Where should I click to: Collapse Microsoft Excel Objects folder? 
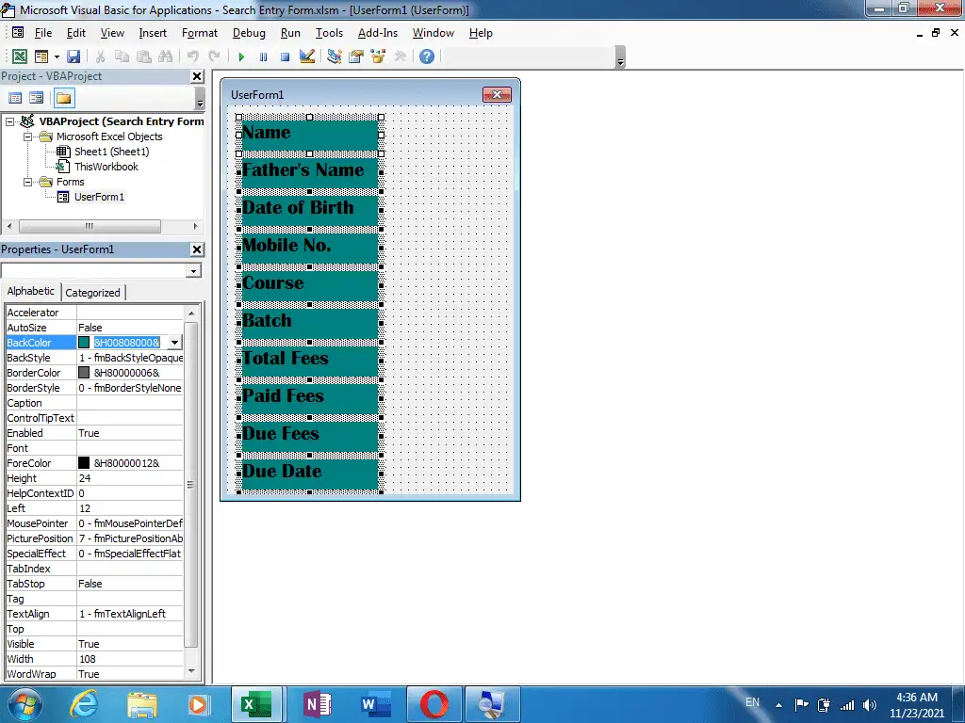click(x=27, y=137)
